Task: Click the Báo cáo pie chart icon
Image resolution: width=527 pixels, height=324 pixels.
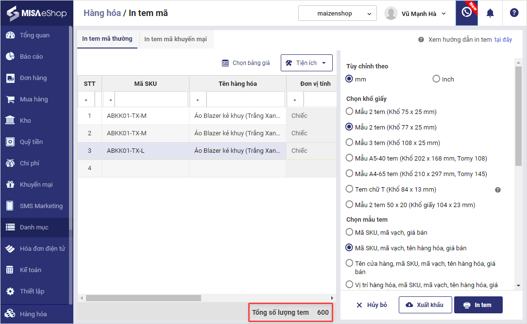Action: [x=10, y=56]
